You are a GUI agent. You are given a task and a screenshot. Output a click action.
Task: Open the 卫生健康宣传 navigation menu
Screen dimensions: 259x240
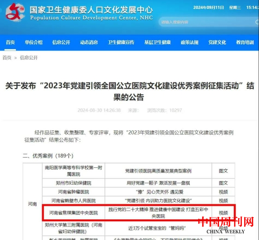[x=121, y=42]
